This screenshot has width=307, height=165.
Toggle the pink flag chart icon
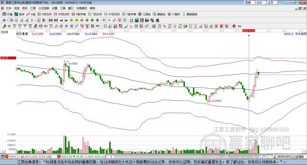(x=44, y=20)
